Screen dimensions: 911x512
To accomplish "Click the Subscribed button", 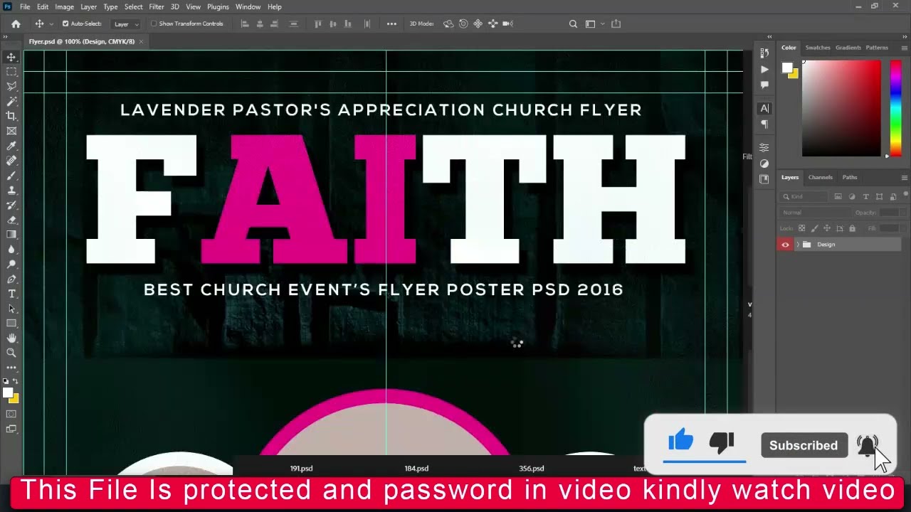I will pyautogui.click(x=804, y=445).
